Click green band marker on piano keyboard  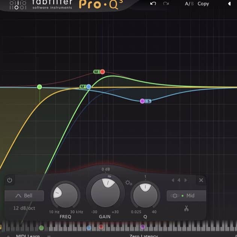(x=41, y=228)
